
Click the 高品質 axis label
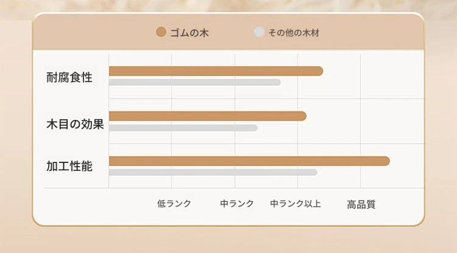(361, 204)
